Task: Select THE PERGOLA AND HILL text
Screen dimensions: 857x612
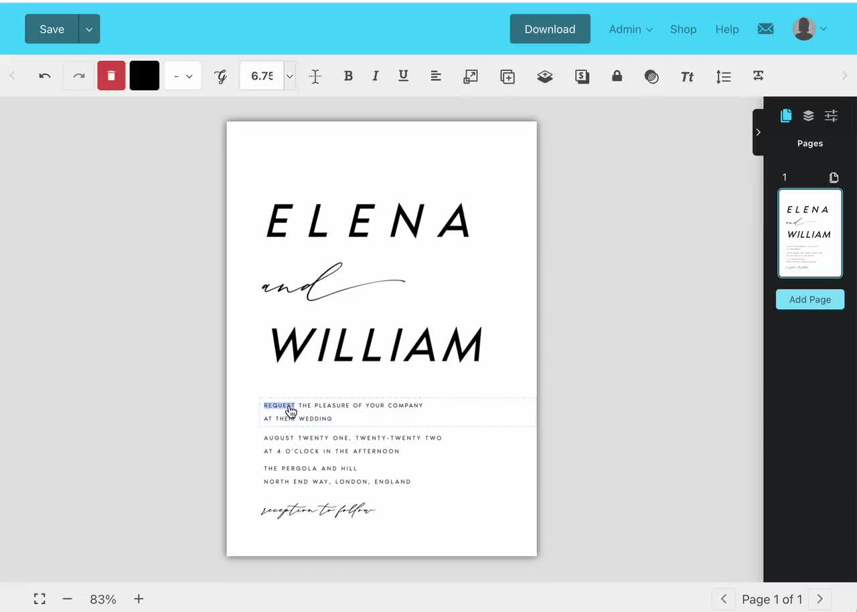Action: (311, 469)
